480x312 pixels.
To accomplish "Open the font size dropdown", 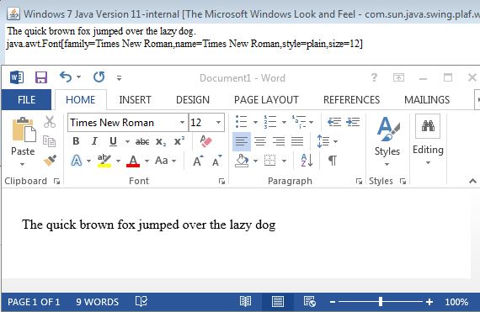I will click(218, 122).
